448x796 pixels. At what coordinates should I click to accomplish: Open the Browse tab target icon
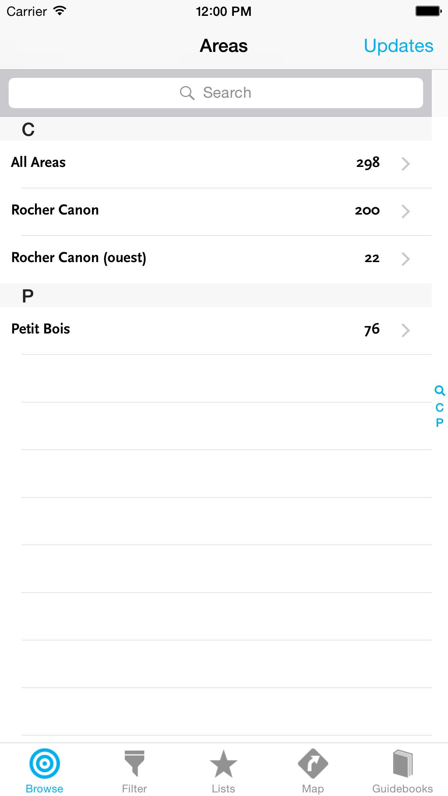click(x=44, y=763)
